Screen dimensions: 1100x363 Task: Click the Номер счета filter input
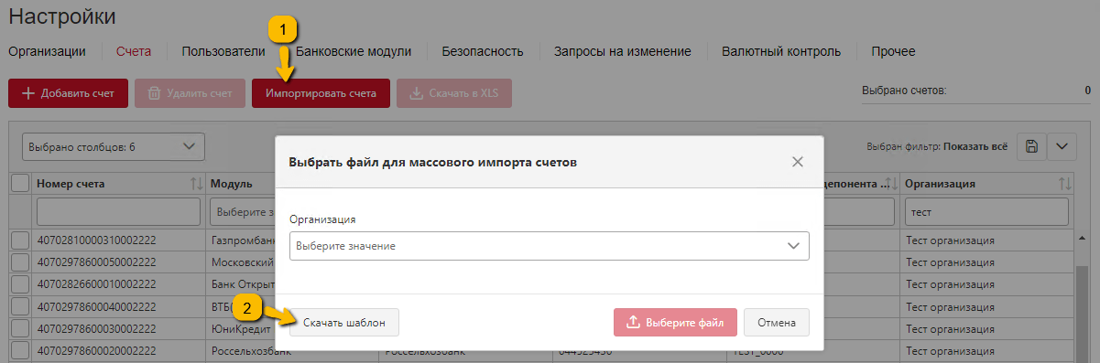point(118,212)
